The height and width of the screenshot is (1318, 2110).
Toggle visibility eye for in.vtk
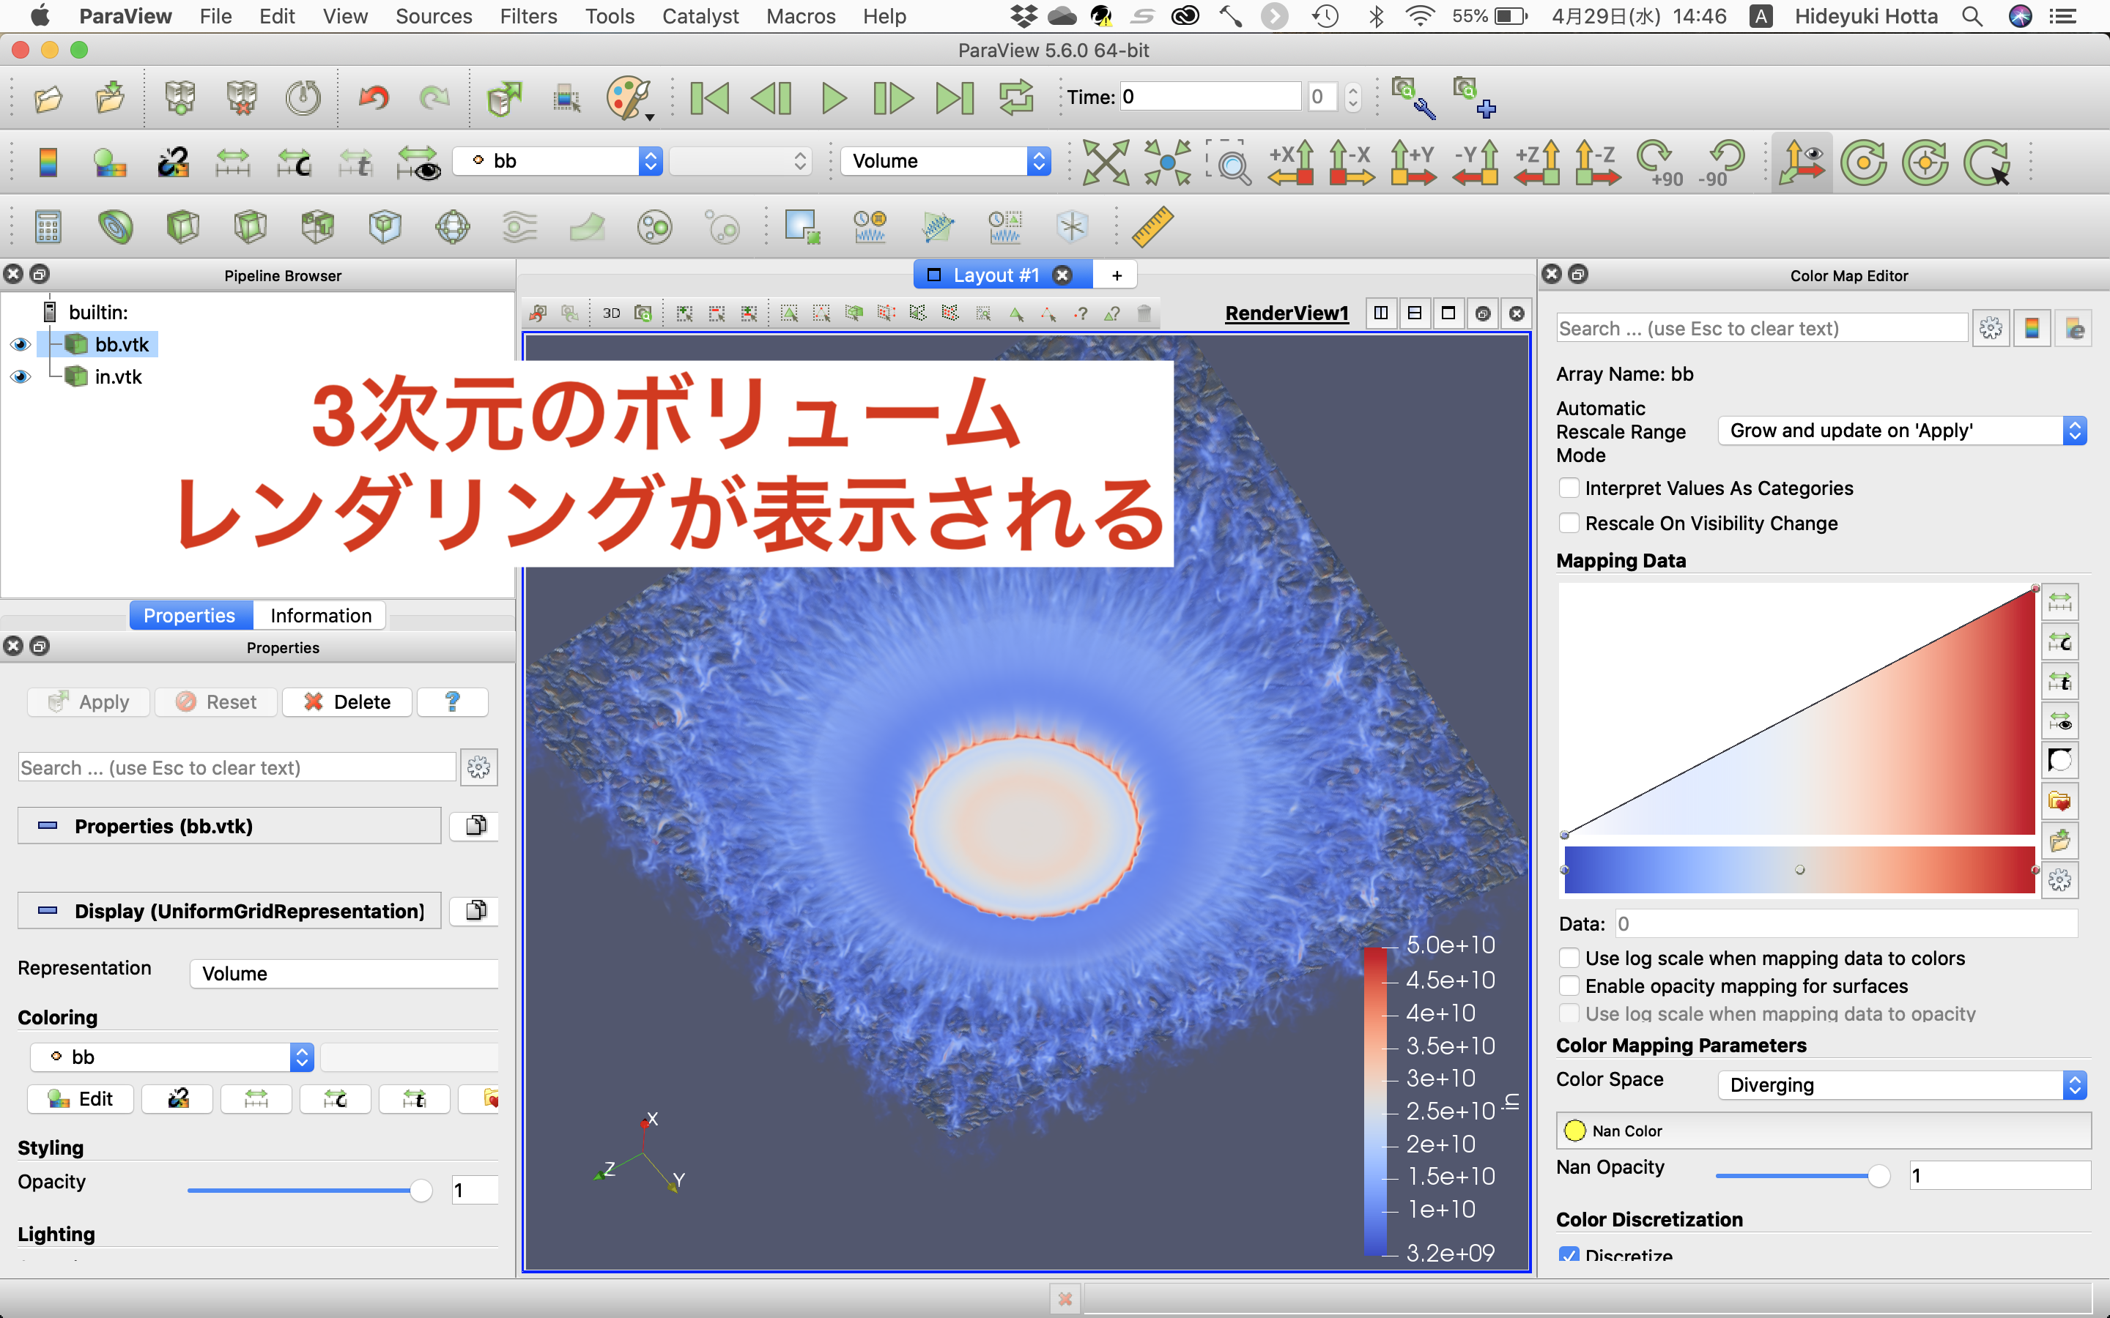[20, 376]
